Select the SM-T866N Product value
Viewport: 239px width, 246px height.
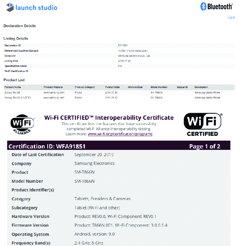[85, 172]
